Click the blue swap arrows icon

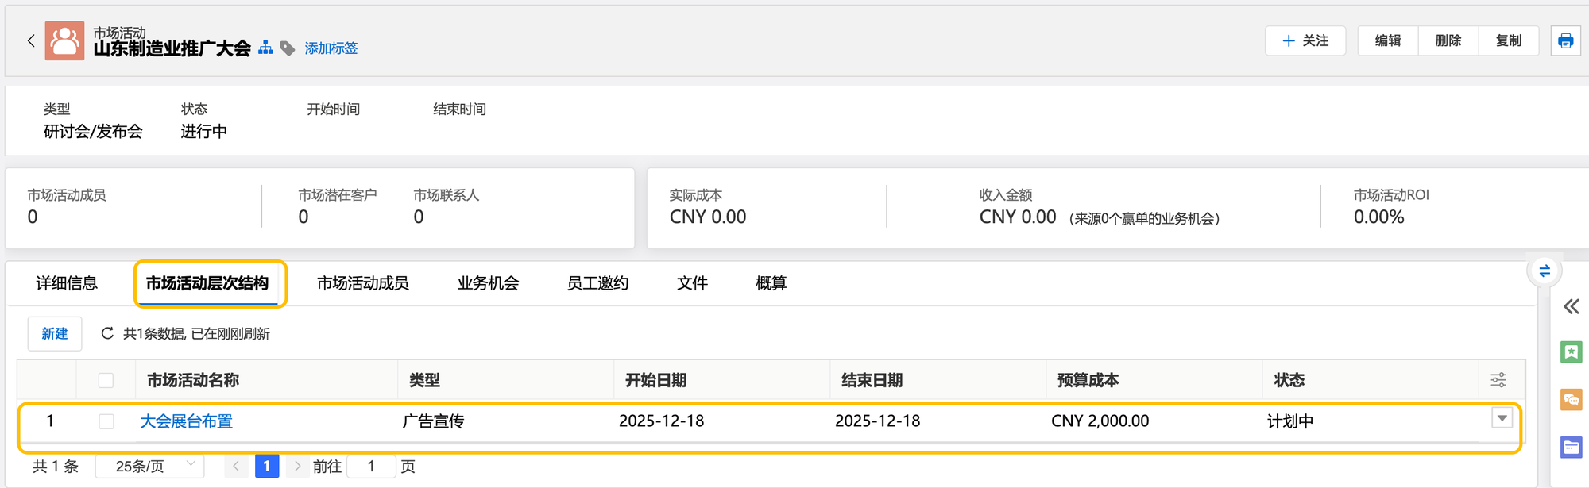(x=1545, y=271)
